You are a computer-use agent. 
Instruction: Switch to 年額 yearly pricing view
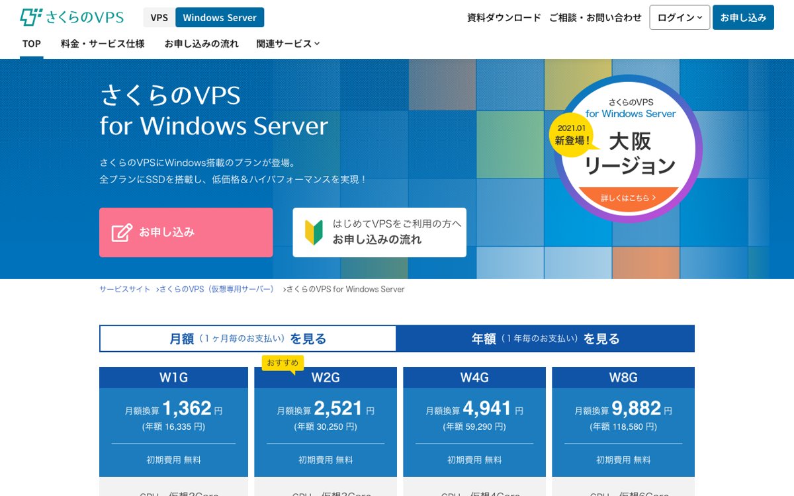click(545, 339)
